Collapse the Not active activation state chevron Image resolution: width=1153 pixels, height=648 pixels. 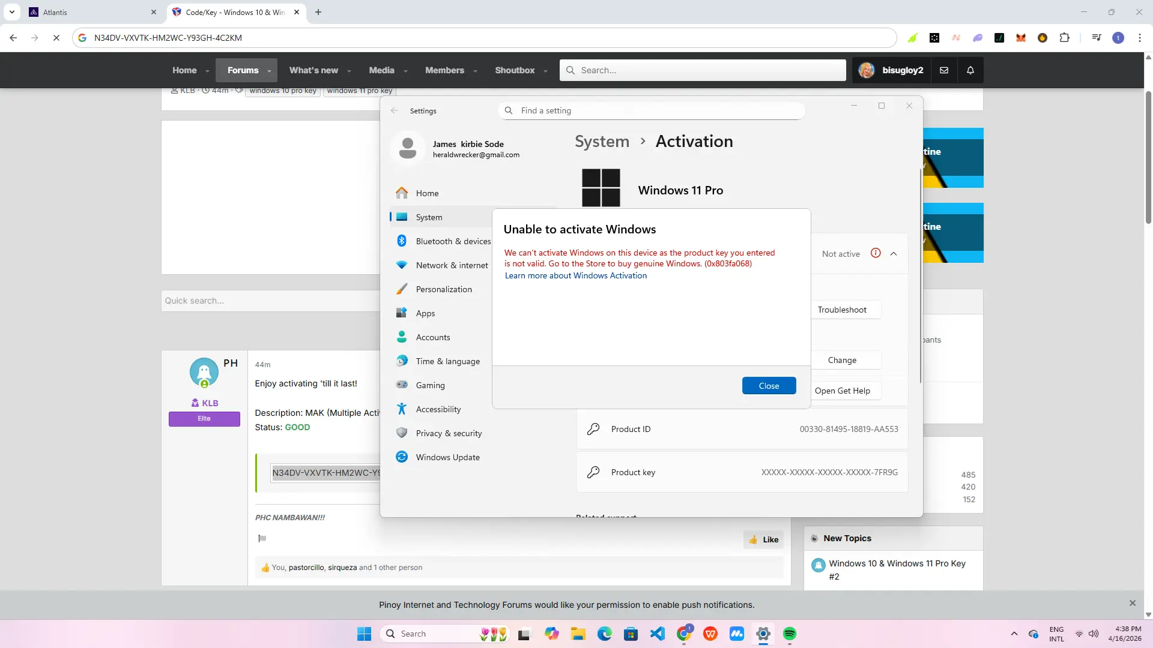pos(894,254)
